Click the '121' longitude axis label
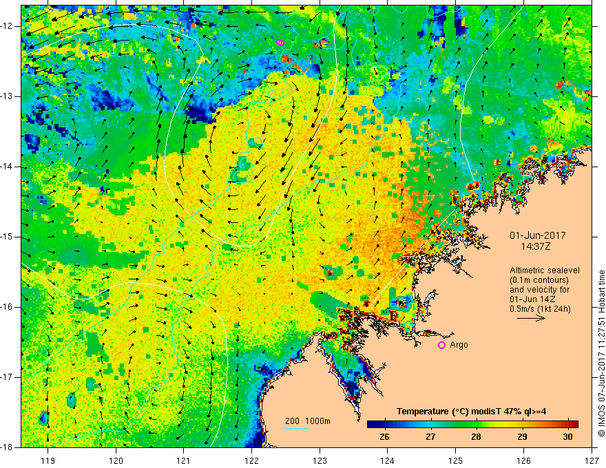Image resolution: width=606 pixels, height=468 pixels. [x=184, y=460]
